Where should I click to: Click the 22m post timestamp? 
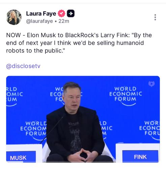[x=64, y=21]
